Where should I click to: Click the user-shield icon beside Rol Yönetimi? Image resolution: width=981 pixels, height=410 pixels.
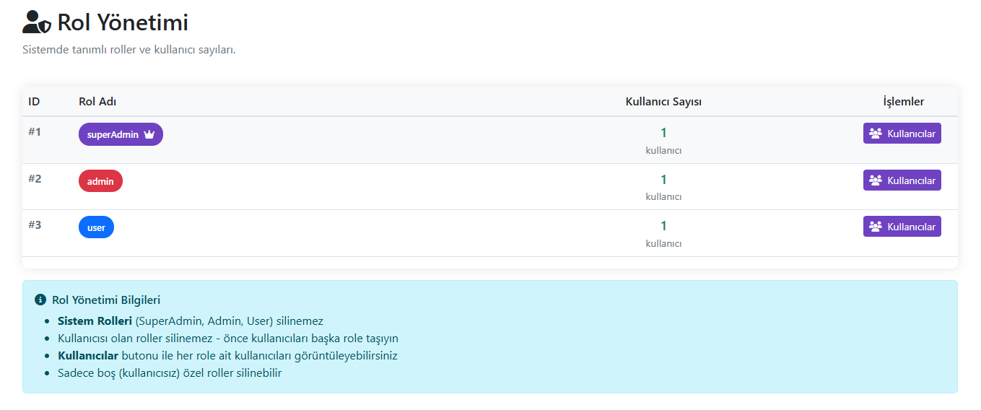coord(37,22)
